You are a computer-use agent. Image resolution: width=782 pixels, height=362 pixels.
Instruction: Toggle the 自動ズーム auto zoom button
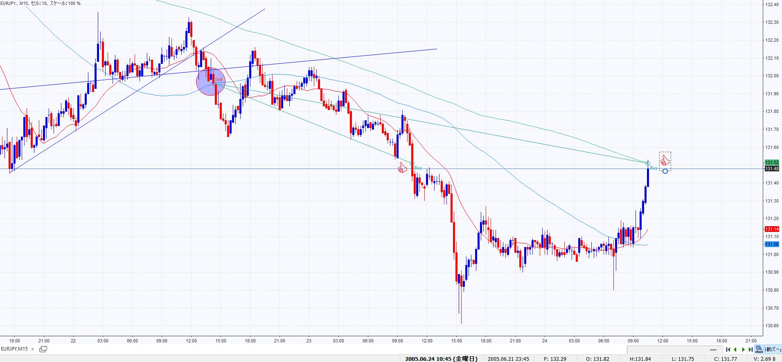point(773,349)
